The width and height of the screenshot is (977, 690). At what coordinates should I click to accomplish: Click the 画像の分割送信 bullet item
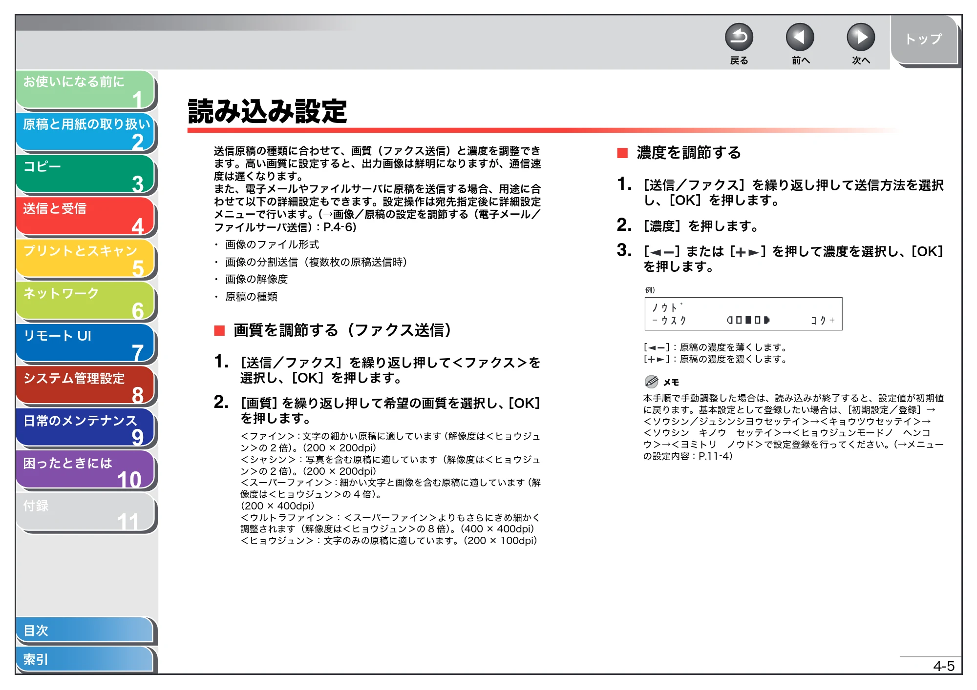coord(316,262)
